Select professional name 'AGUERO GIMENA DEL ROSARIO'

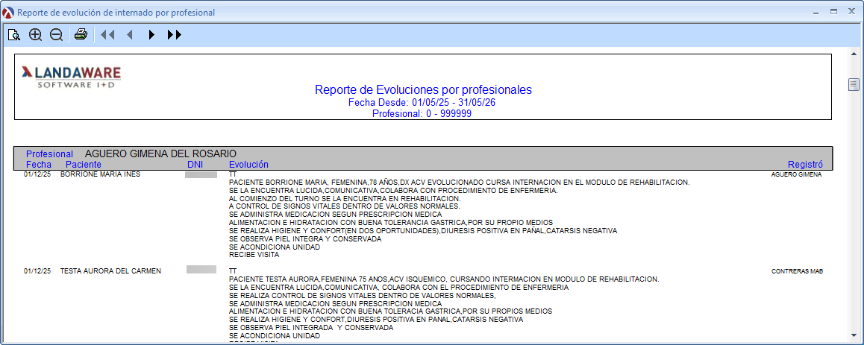(x=161, y=153)
